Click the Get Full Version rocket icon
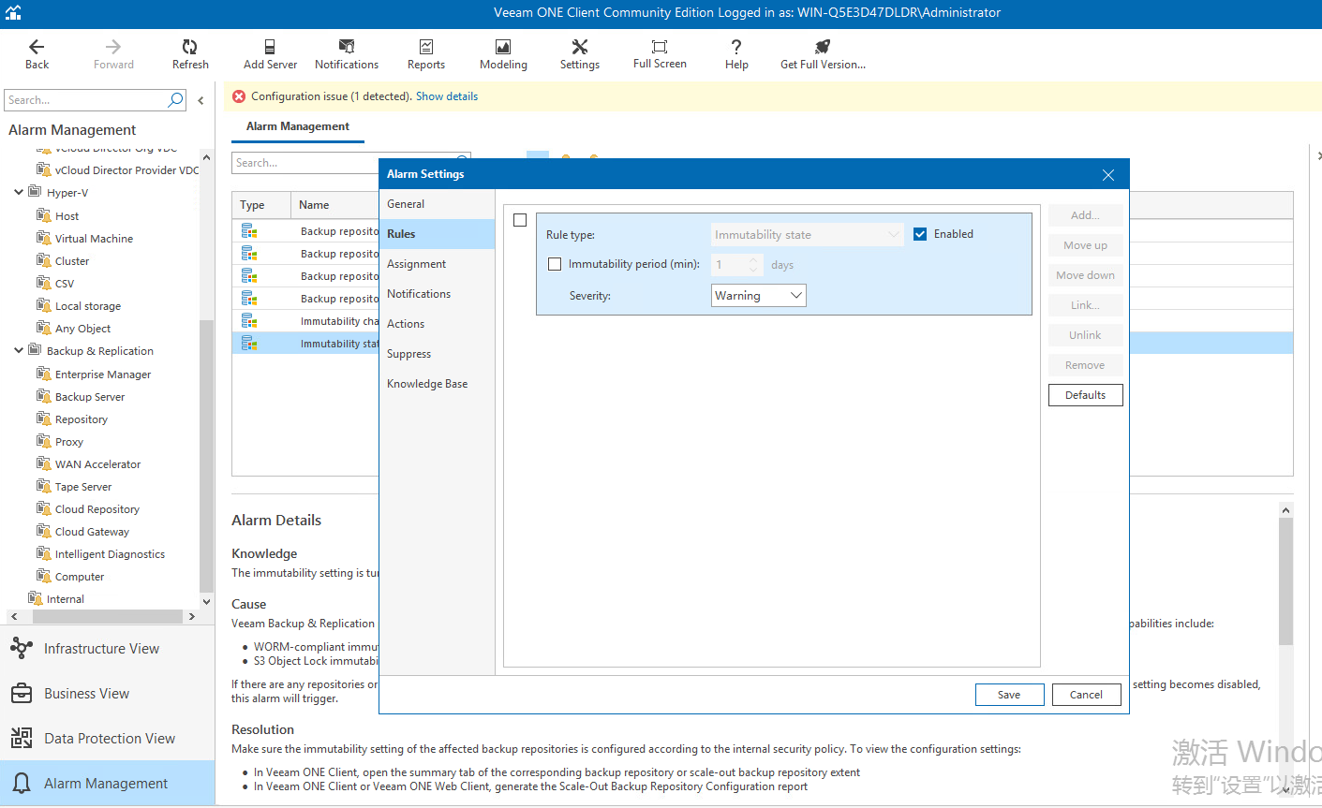Image resolution: width=1322 pixels, height=808 pixels. coord(823,47)
